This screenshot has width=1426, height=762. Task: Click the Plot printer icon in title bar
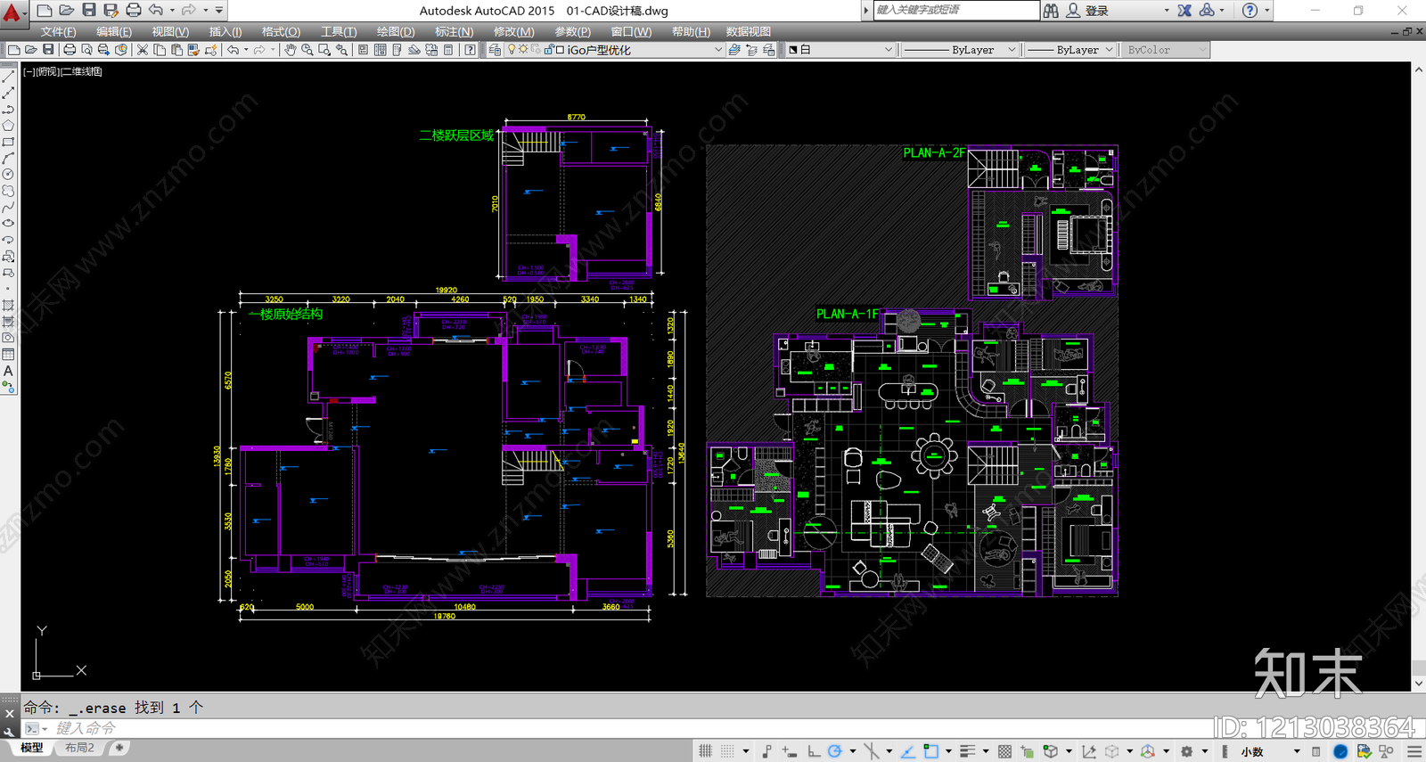[x=134, y=10]
